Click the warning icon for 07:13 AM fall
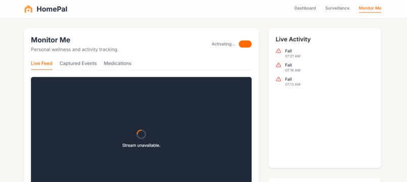407x182 pixels. coord(279,79)
